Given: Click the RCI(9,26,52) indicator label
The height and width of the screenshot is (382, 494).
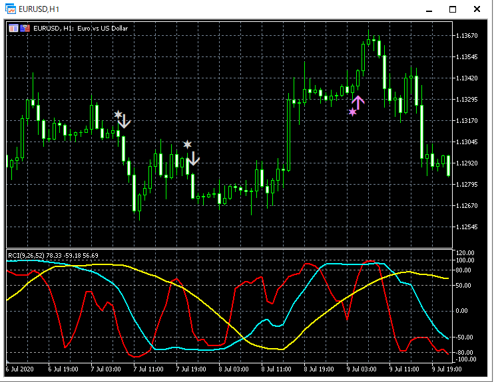Looking at the screenshot, I should 53,255.
